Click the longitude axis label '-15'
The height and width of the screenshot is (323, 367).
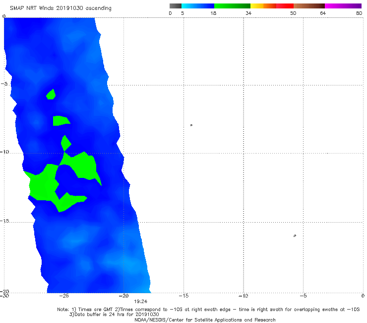tap(183, 296)
